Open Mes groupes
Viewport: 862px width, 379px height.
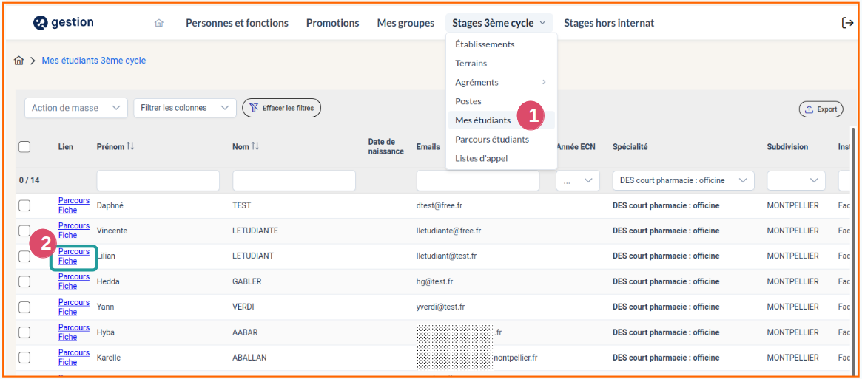click(405, 23)
